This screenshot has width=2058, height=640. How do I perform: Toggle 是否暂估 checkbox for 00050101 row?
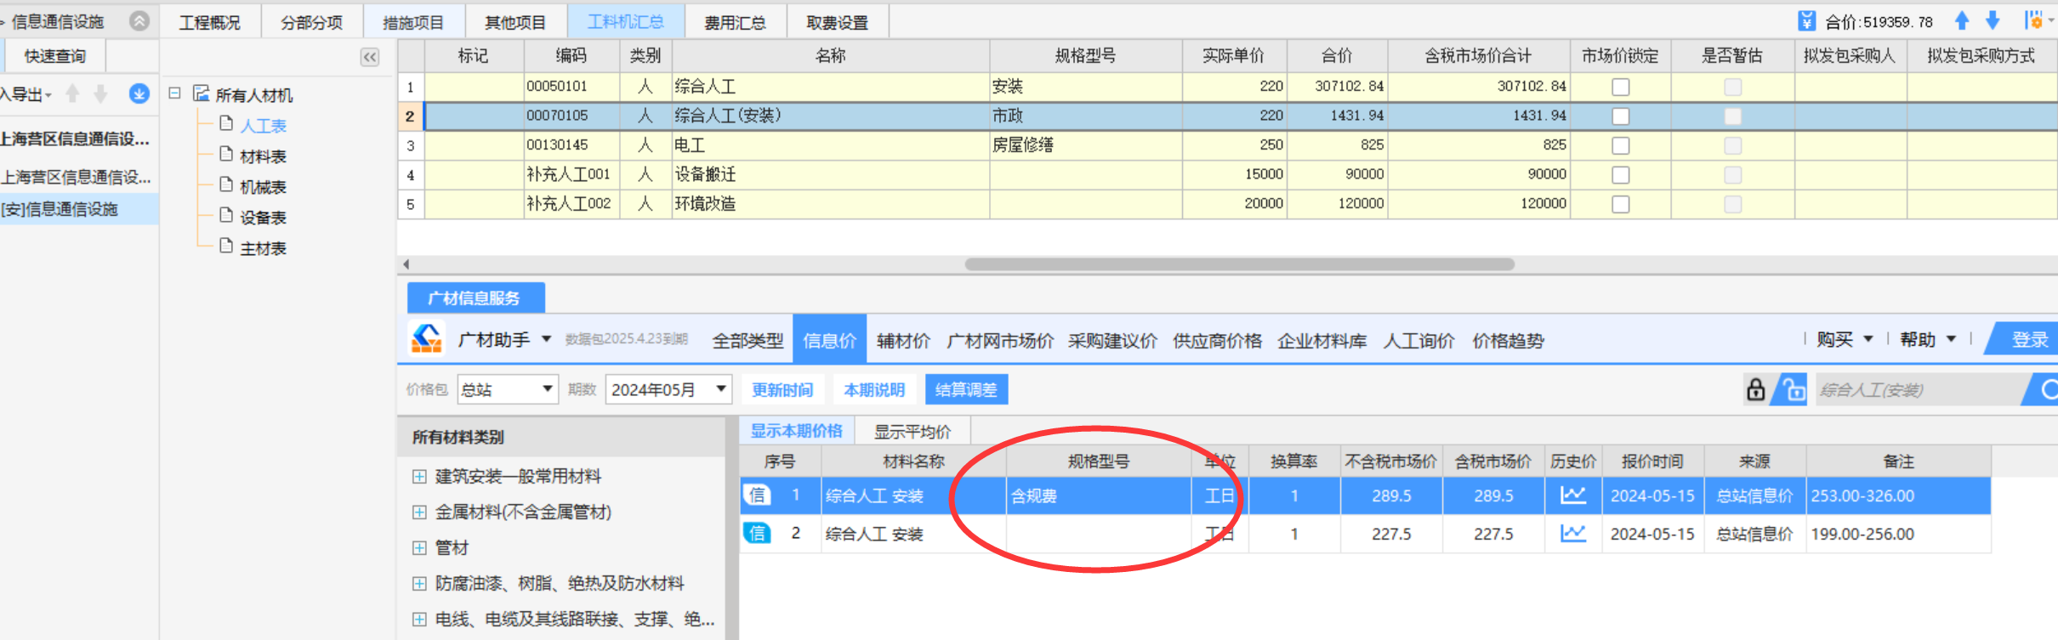pyautogui.click(x=1732, y=87)
